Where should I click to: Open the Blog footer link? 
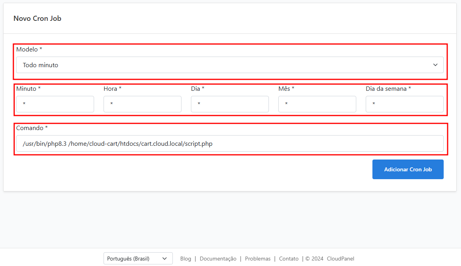point(185,259)
